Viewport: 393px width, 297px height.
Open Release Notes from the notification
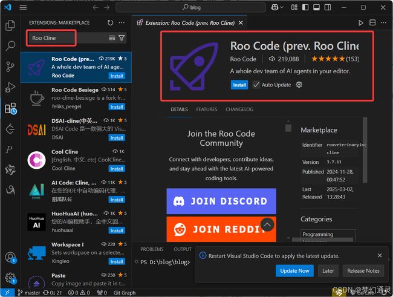[x=363, y=271]
